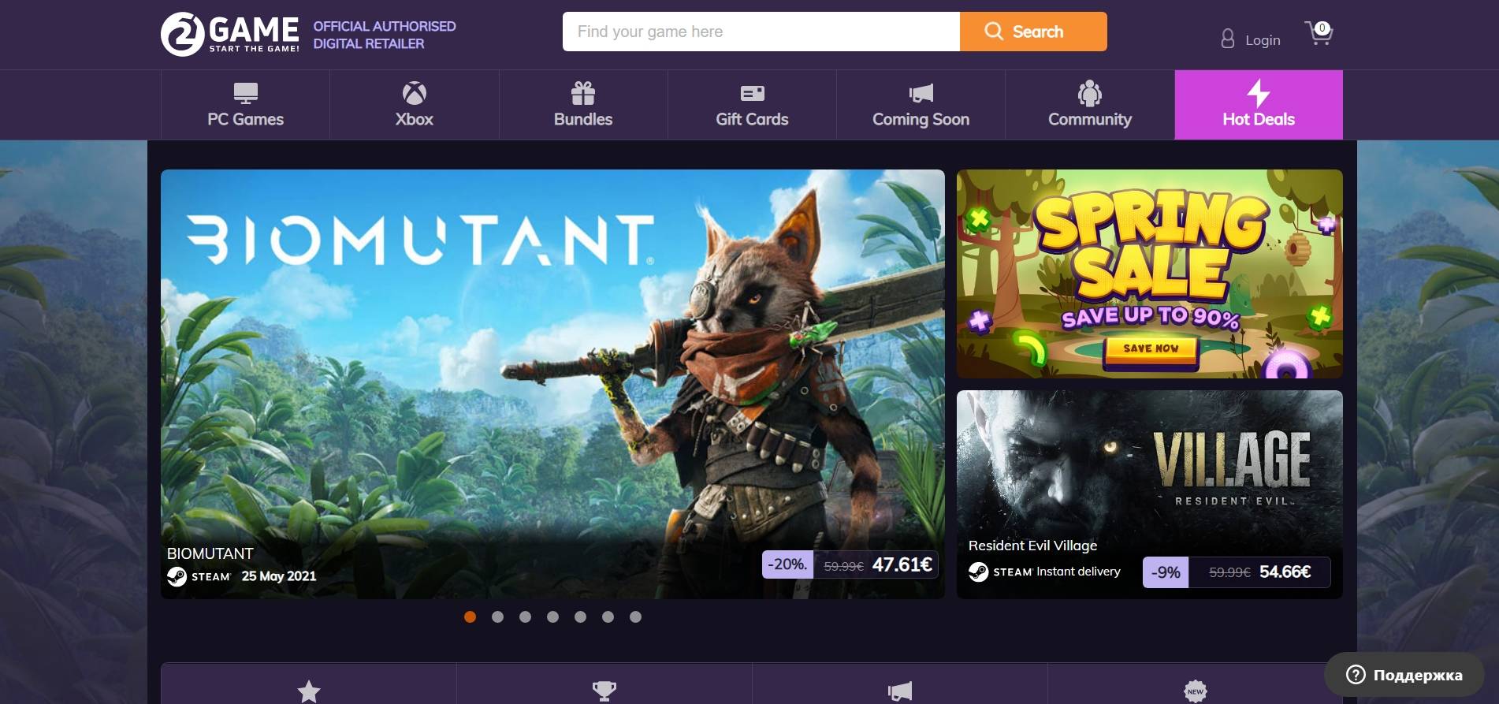Screen dimensions: 1499x704
Task: Click the 54.66€ Resident Evil price
Action: pyautogui.click(x=1285, y=572)
